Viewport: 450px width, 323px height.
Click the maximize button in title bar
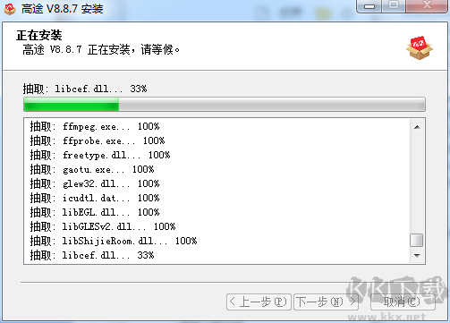pyautogui.click(x=394, y=6)
